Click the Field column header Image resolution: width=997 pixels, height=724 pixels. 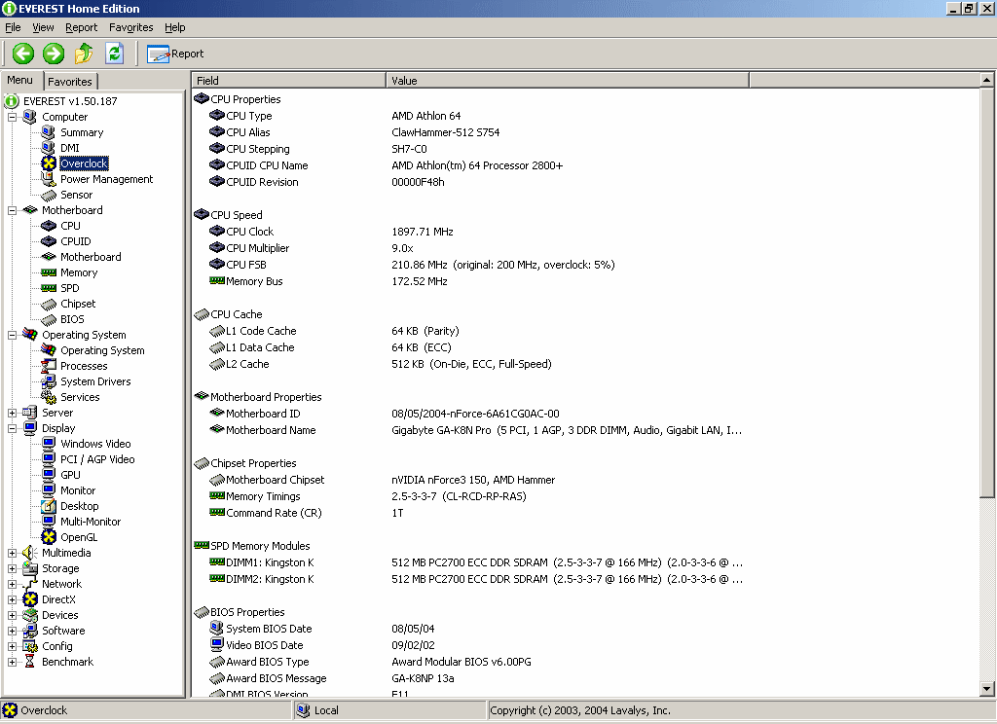tap(288, 80)
